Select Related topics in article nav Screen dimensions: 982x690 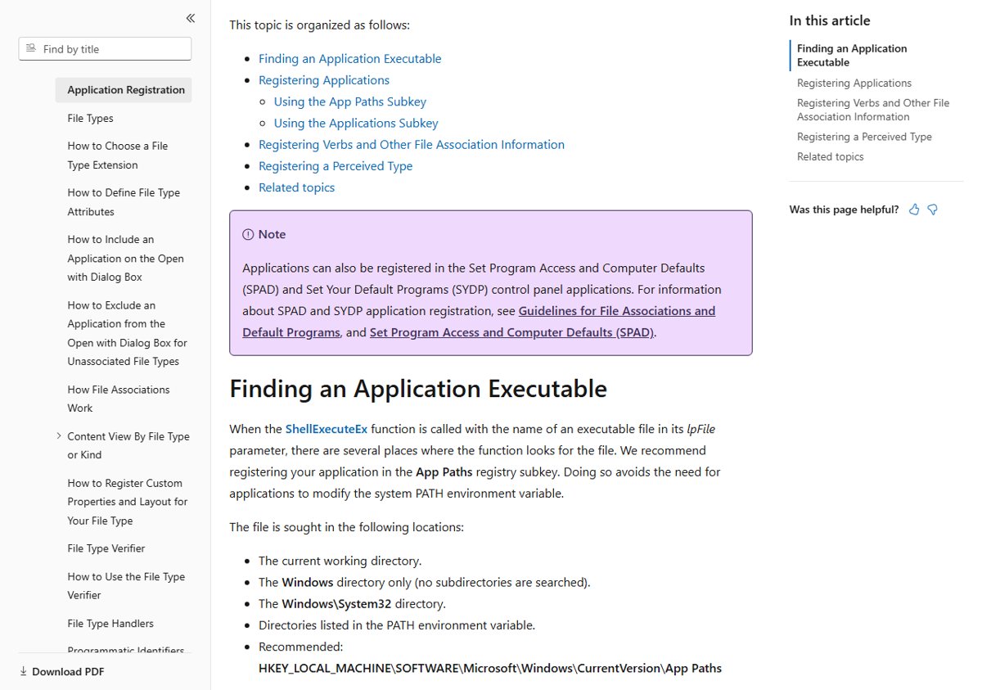[x=831, y=156]
